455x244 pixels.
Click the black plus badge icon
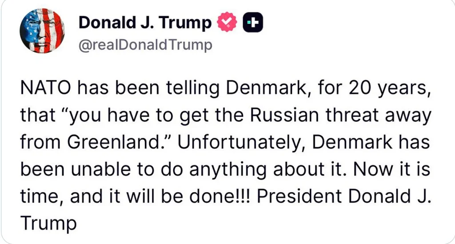pyautogui.click(x=253, y=22)
